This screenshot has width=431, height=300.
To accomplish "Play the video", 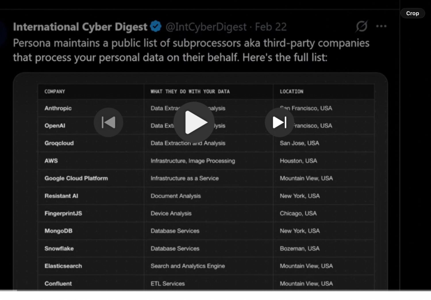I will pyautogui.click(x=194, y=122).
